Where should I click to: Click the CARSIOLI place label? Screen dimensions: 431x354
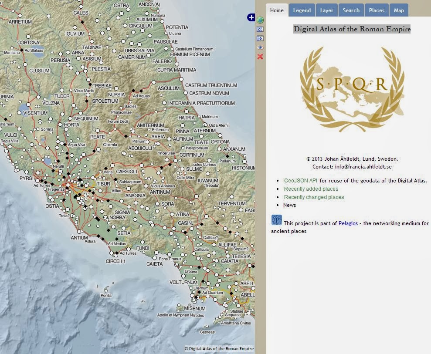(126, 172)
